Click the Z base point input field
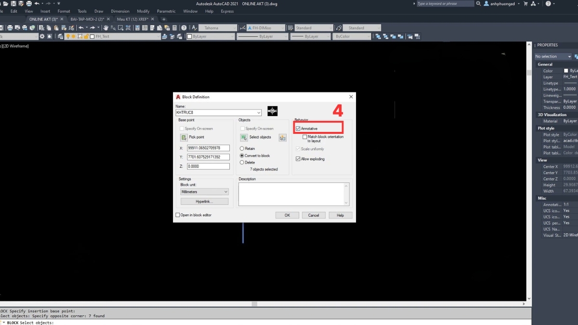This screenshot has height=325, width=578. point(209,166)
